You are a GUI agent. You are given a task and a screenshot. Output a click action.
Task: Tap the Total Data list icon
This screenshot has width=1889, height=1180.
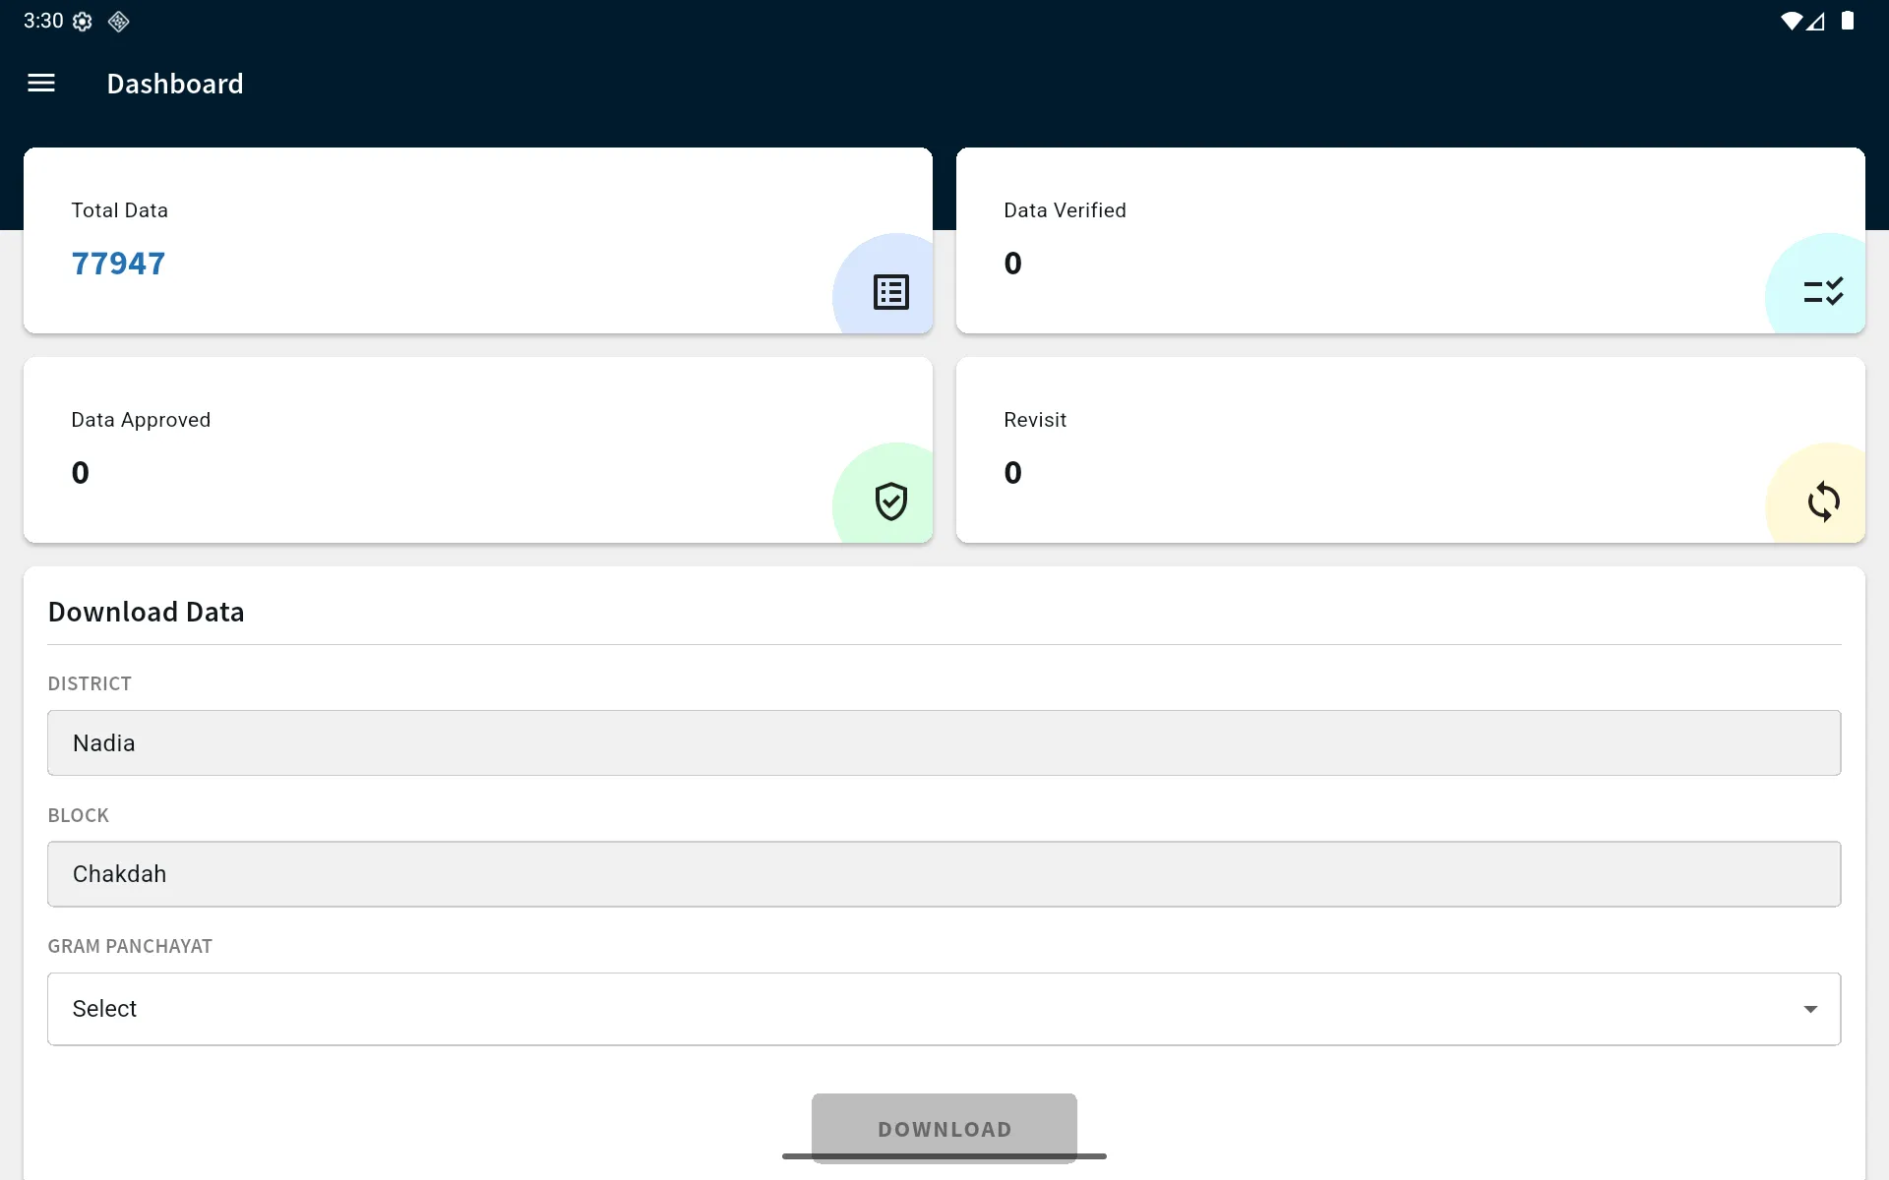point(891,292)
